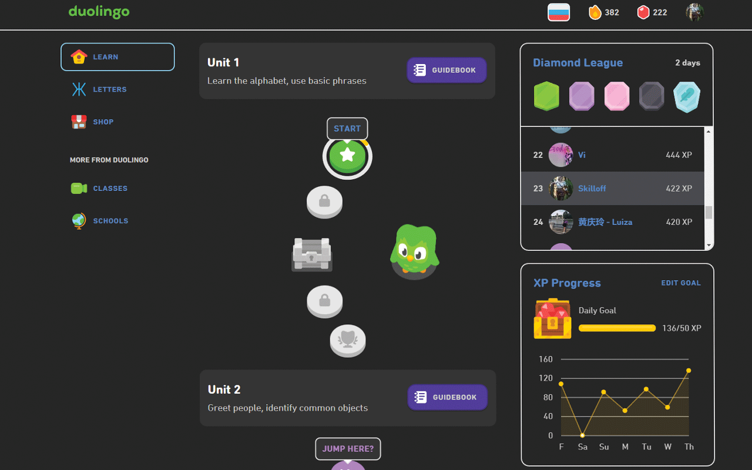Click the '420 XP' score for Luiza
The image size is (752, 470).
[x=679, y=222]
